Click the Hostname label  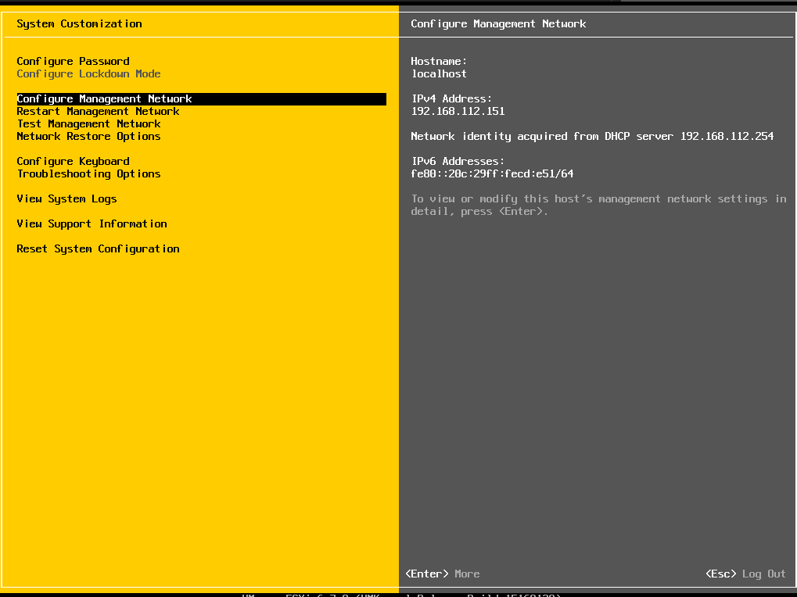[439, 62]
